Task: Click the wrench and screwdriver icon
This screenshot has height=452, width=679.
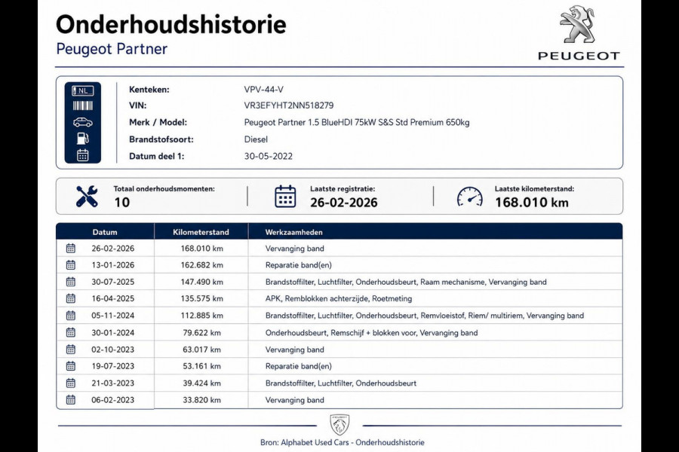Action: (x=87, y=197)
